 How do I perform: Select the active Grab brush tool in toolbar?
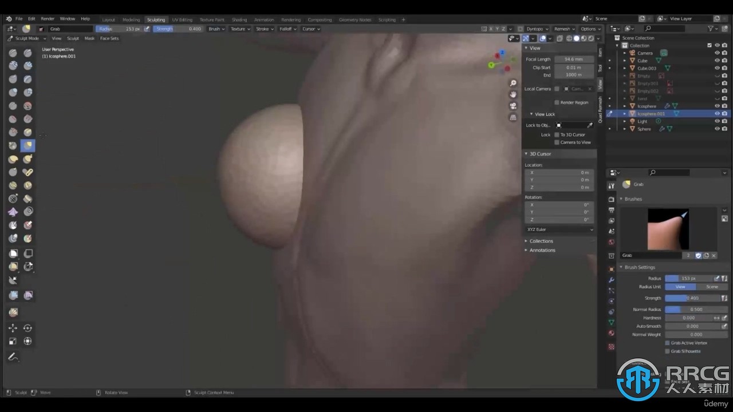(27, 145)
